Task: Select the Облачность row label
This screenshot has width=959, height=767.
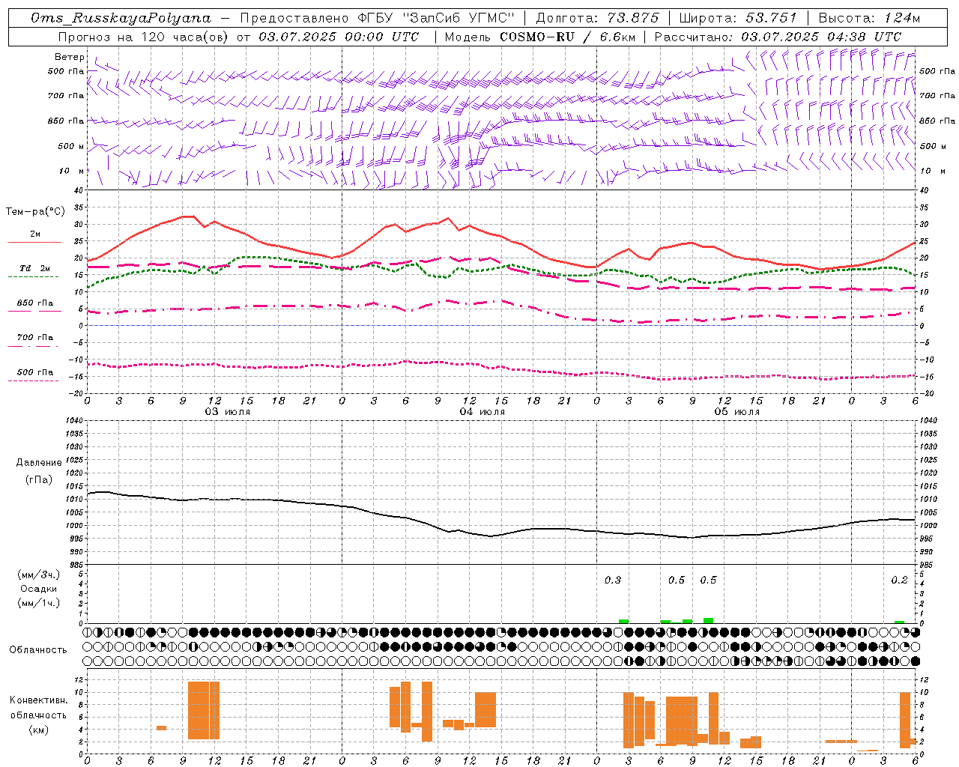Action: point(38,650)
